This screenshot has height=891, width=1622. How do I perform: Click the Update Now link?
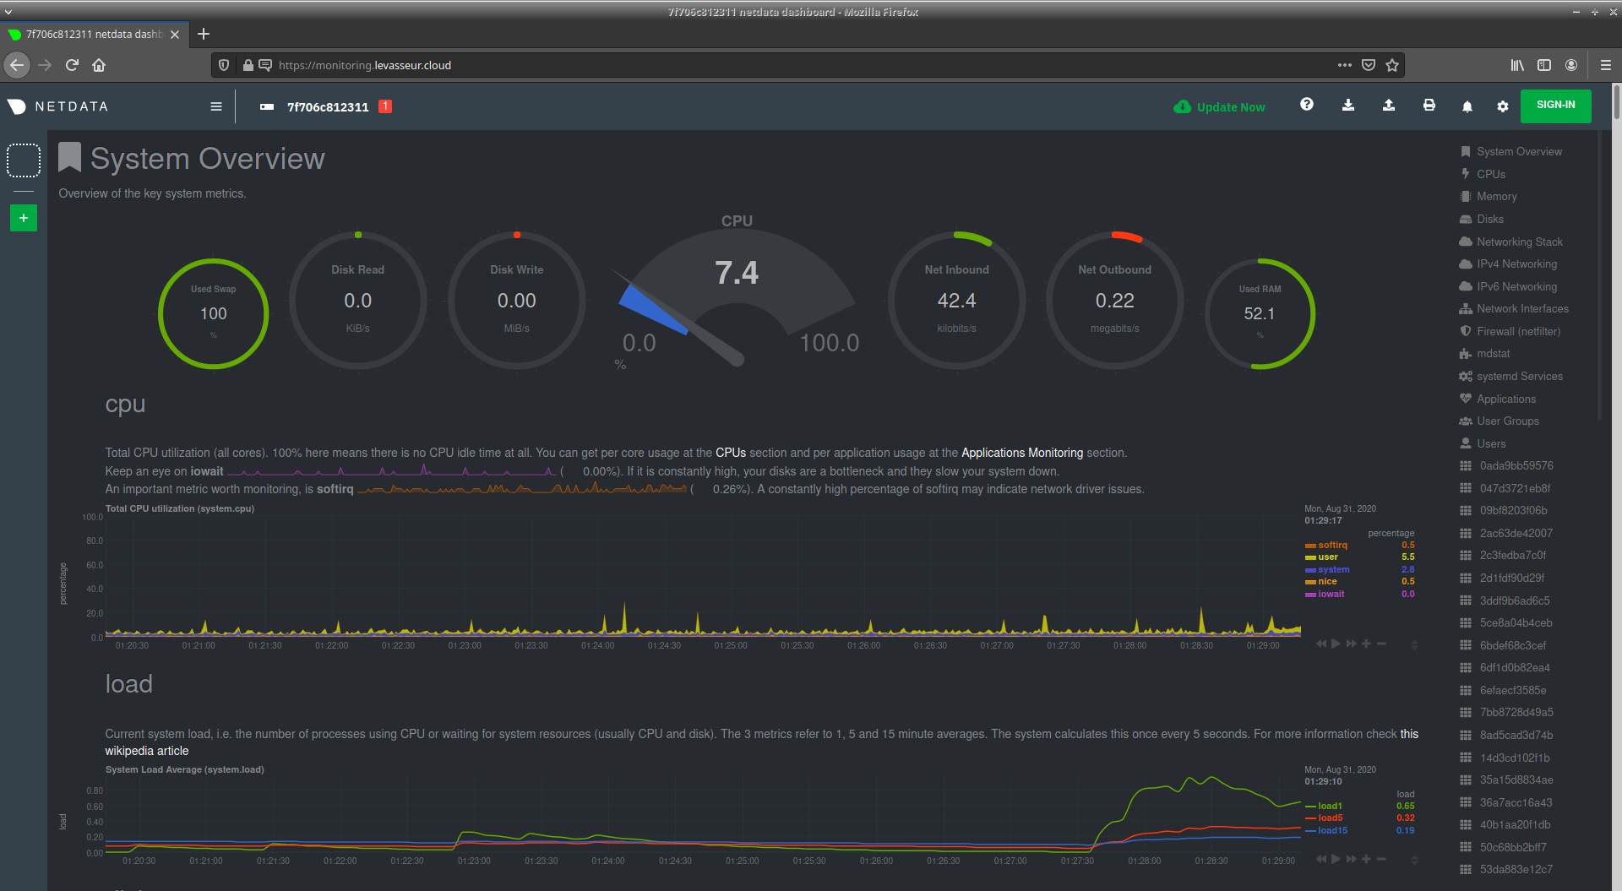(1219, 106)
